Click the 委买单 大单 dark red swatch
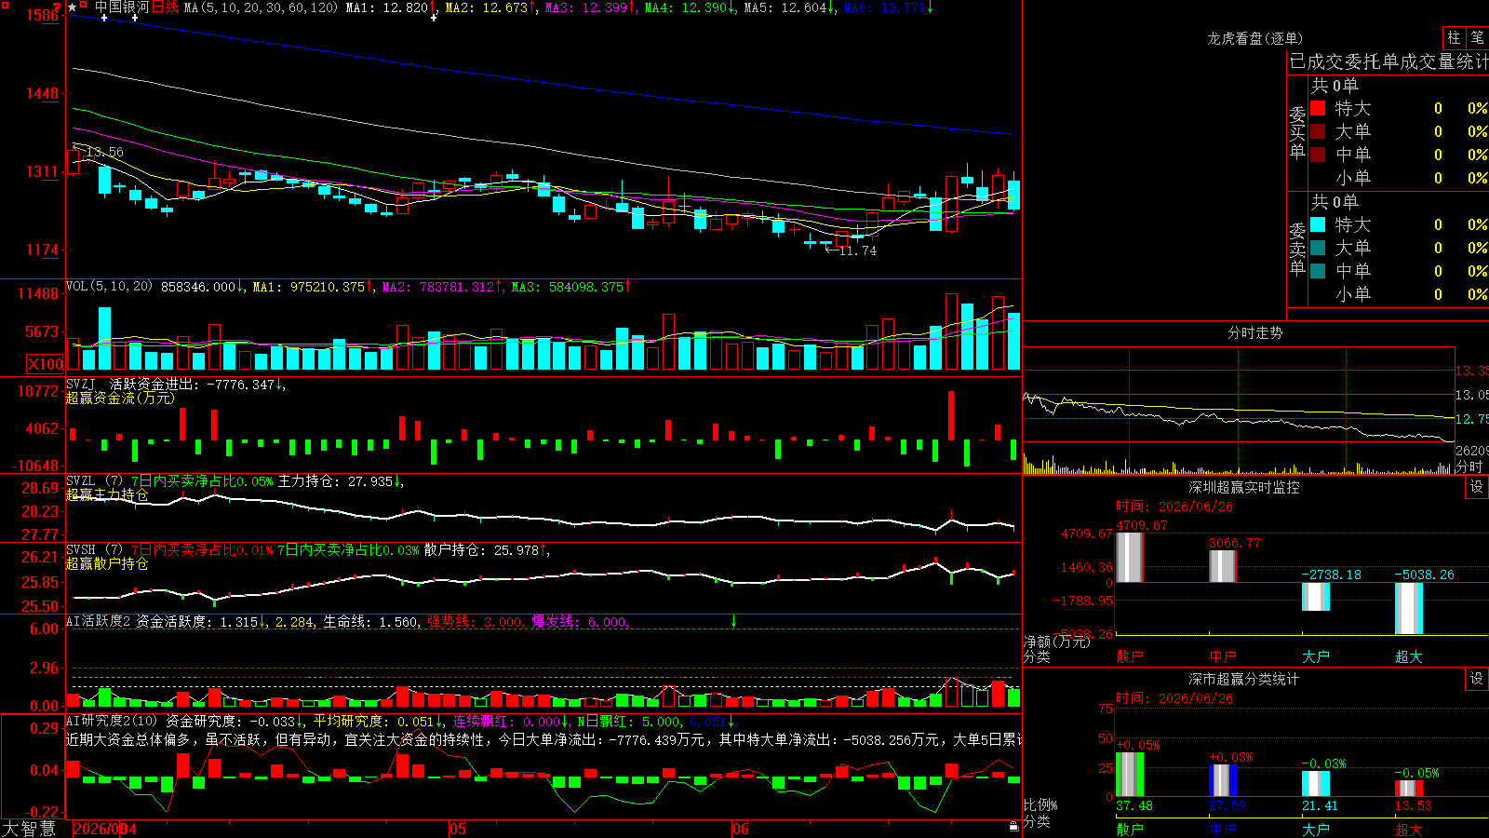The height and width of the screenshot is (838, 1489). click(x=1318, y=131)
